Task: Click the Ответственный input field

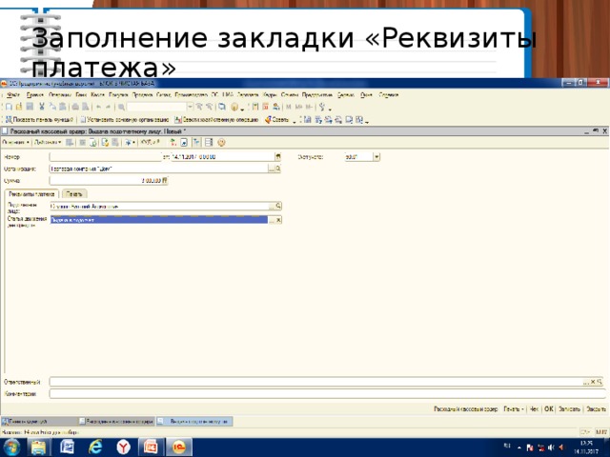Action: tap(315, 382)
